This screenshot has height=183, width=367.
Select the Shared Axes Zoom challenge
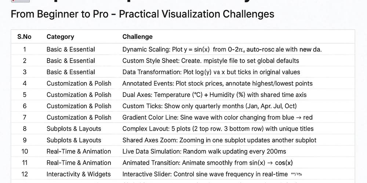[219, 140]
